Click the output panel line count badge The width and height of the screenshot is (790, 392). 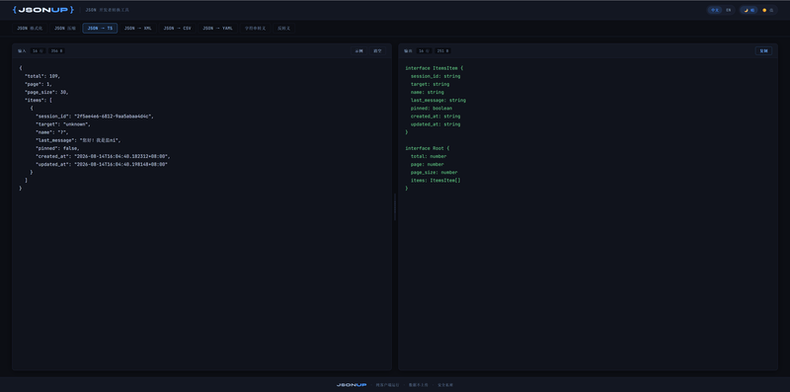point(424,51)
